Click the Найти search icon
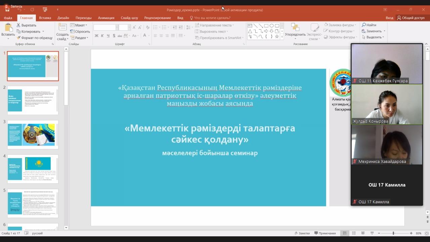This screenshot has height=242, width=430. click(x=364, y=25)
